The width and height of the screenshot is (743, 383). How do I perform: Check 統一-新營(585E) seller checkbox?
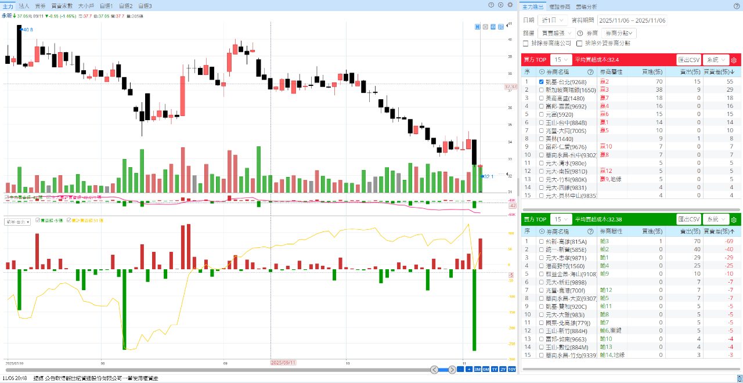click(x=542, y=249)
